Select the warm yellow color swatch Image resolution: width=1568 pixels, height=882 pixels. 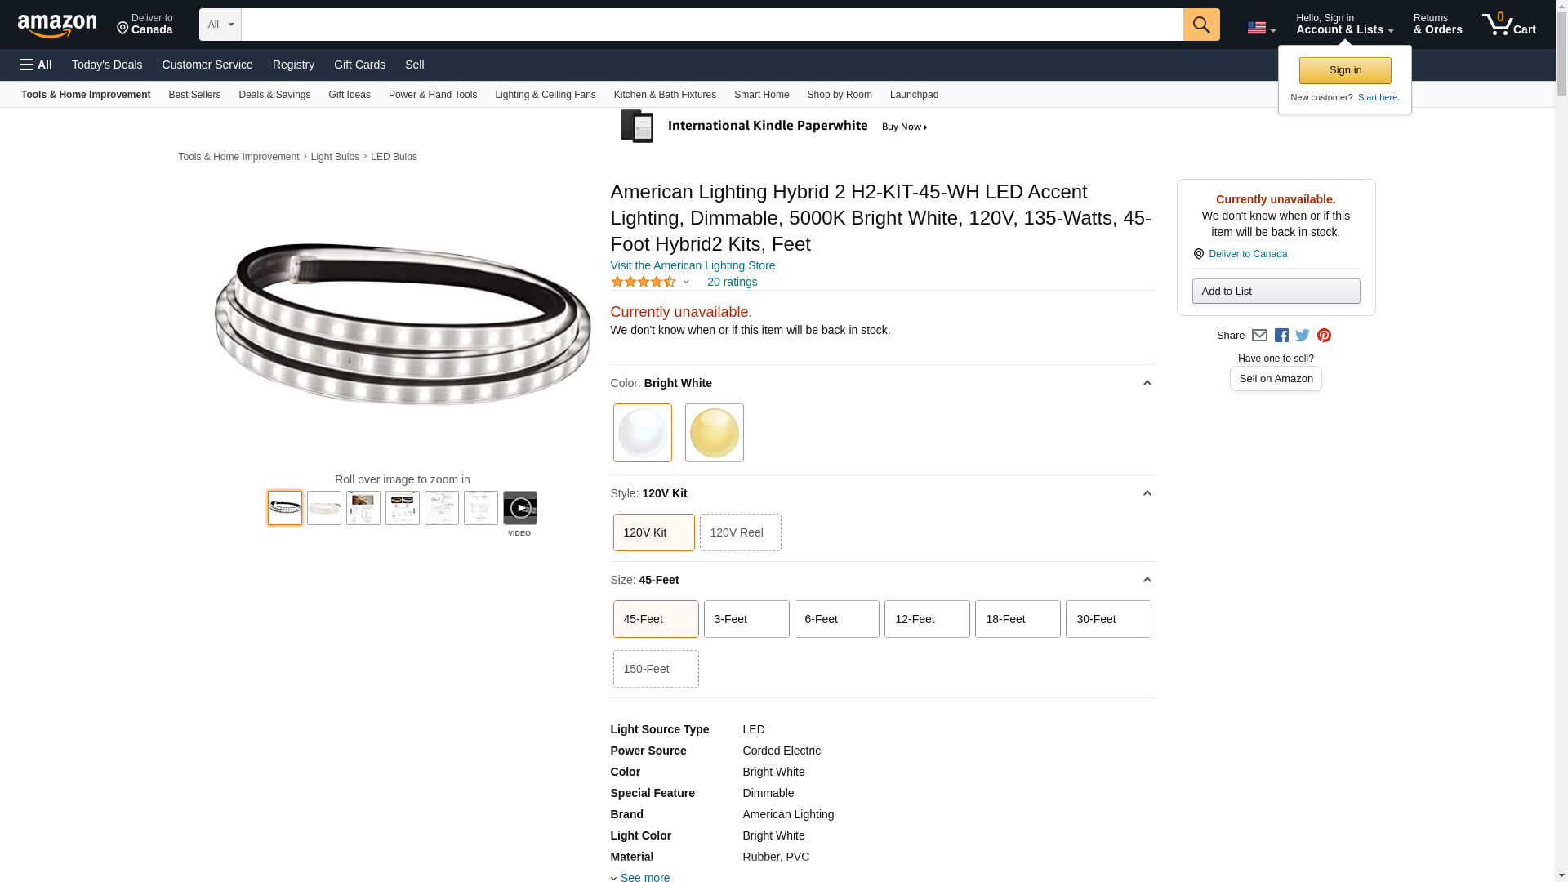pos(714,433)
